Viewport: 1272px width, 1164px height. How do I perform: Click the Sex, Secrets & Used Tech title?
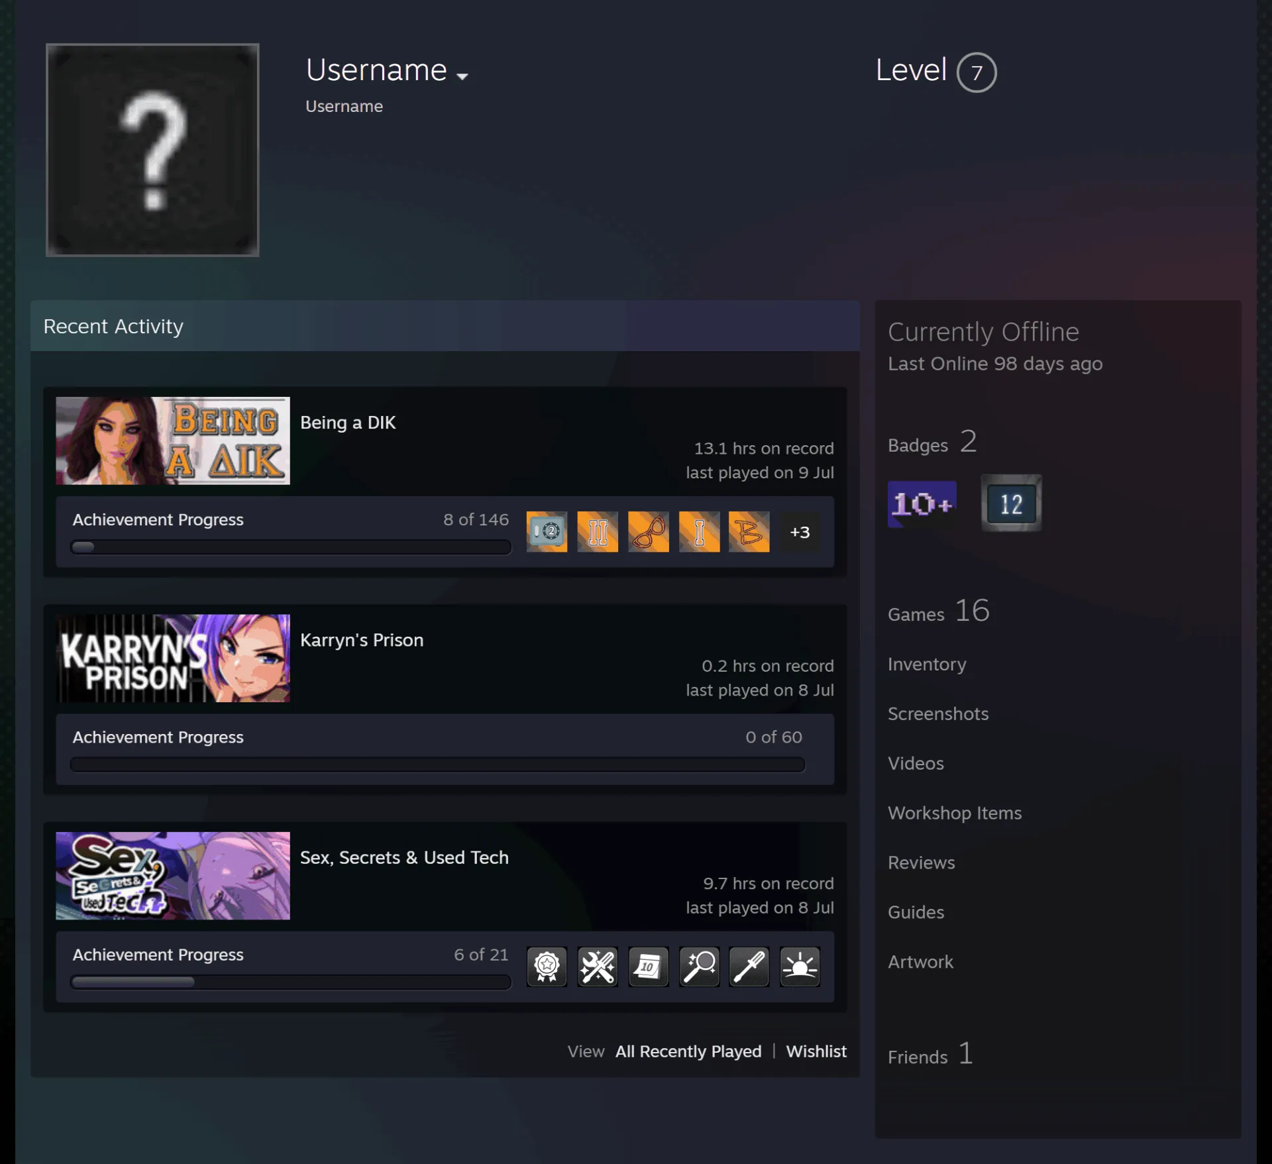404,857
